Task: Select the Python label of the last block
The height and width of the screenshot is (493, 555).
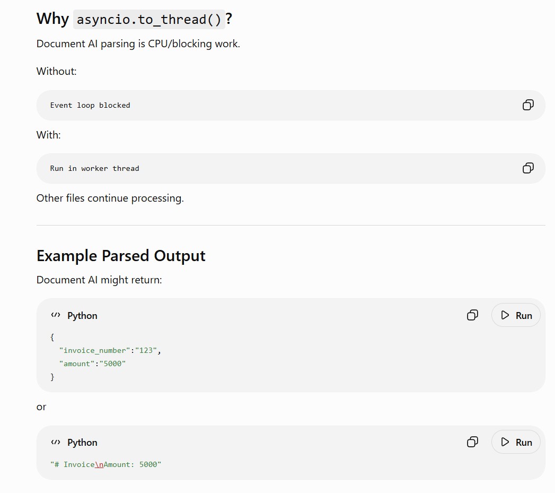Action: (82, 442)
